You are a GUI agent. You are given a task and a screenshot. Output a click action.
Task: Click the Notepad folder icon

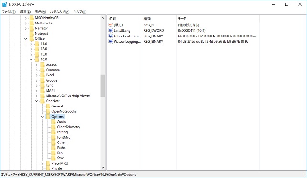click(32, 34)
